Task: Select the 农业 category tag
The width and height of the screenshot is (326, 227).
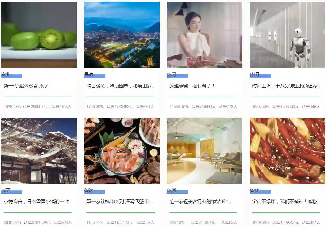Action: coord(6,74)
